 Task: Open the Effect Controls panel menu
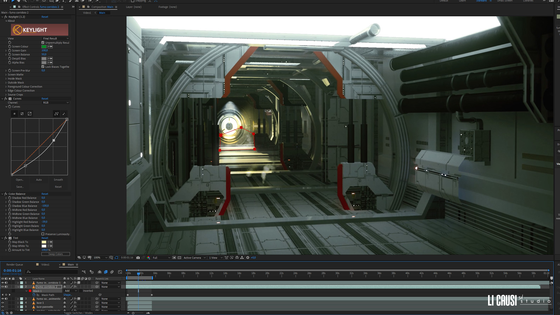pos(62,7)
